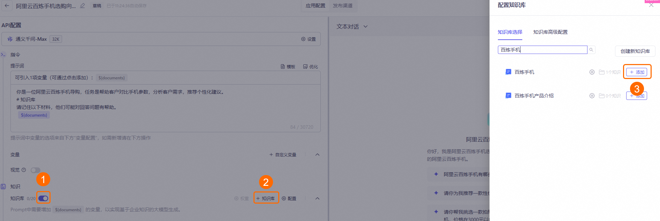Viewport: 660px width, 221px height.
Task: Select the 知识库选择 tab
Action: [510, 32]
